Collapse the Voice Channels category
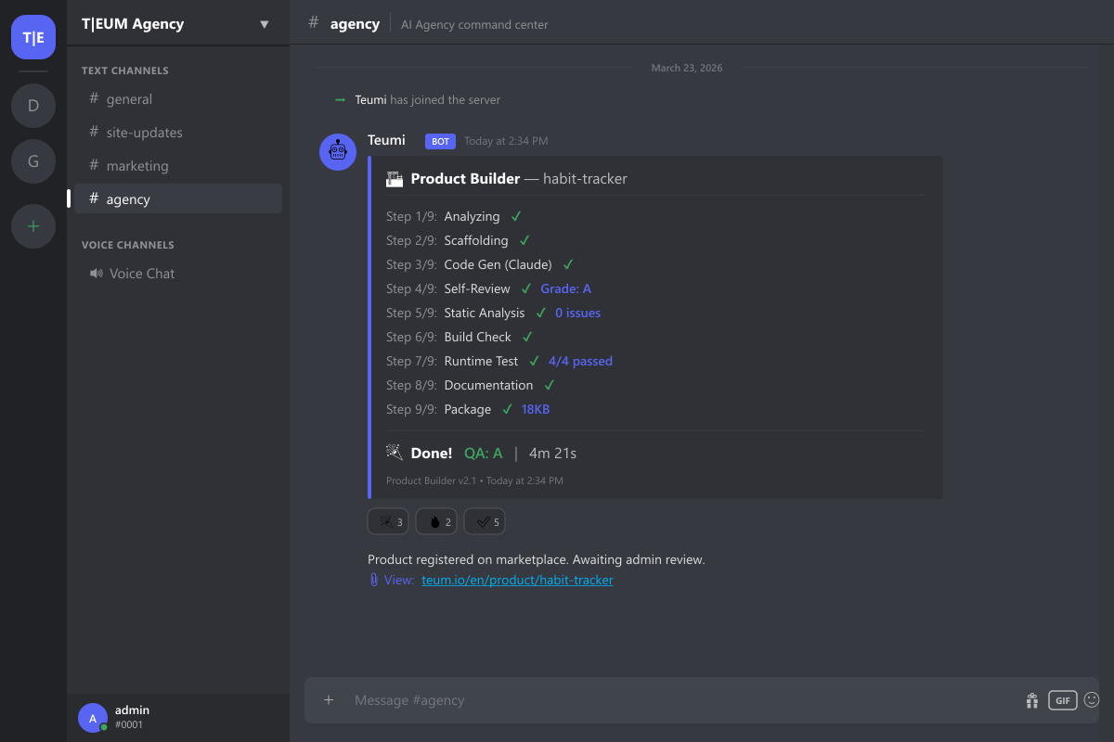The width and height of the screenshot is (1114, 742). click(x=128, y=245)
